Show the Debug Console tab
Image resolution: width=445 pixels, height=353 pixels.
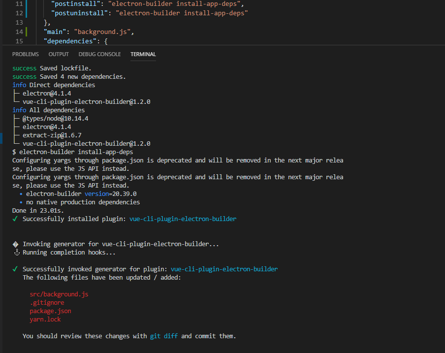point(99,54)
